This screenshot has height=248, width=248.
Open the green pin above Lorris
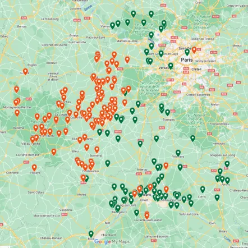pos(203,190)
